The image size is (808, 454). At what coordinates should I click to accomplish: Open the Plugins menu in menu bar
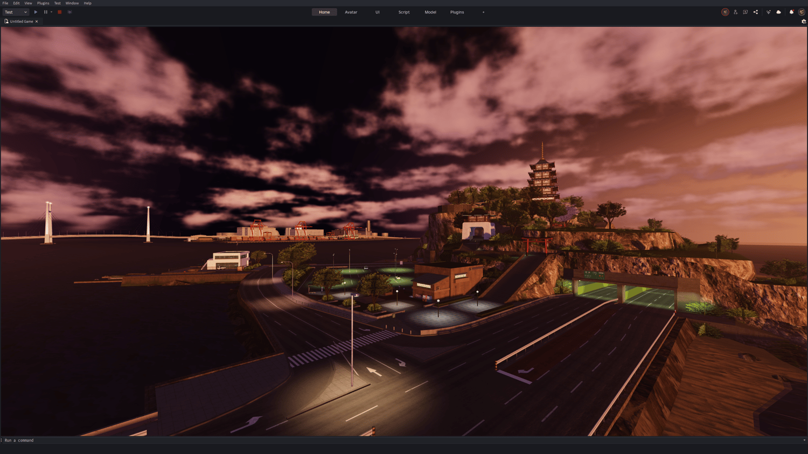pyautogui.click(x=43, y=3)
